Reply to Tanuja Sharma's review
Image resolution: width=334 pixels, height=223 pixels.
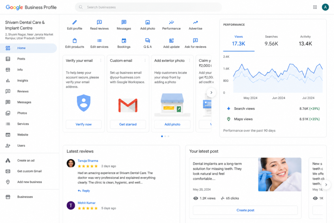(84, 191)
